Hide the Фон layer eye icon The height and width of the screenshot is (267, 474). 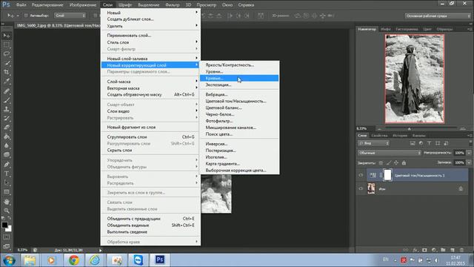(361, 188)
